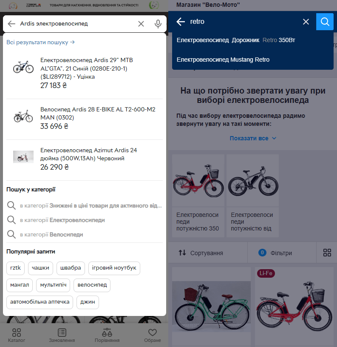Go back from retro search in Вело-Мото
Screen dimensions: 337x347
click(x=181, y=22)
